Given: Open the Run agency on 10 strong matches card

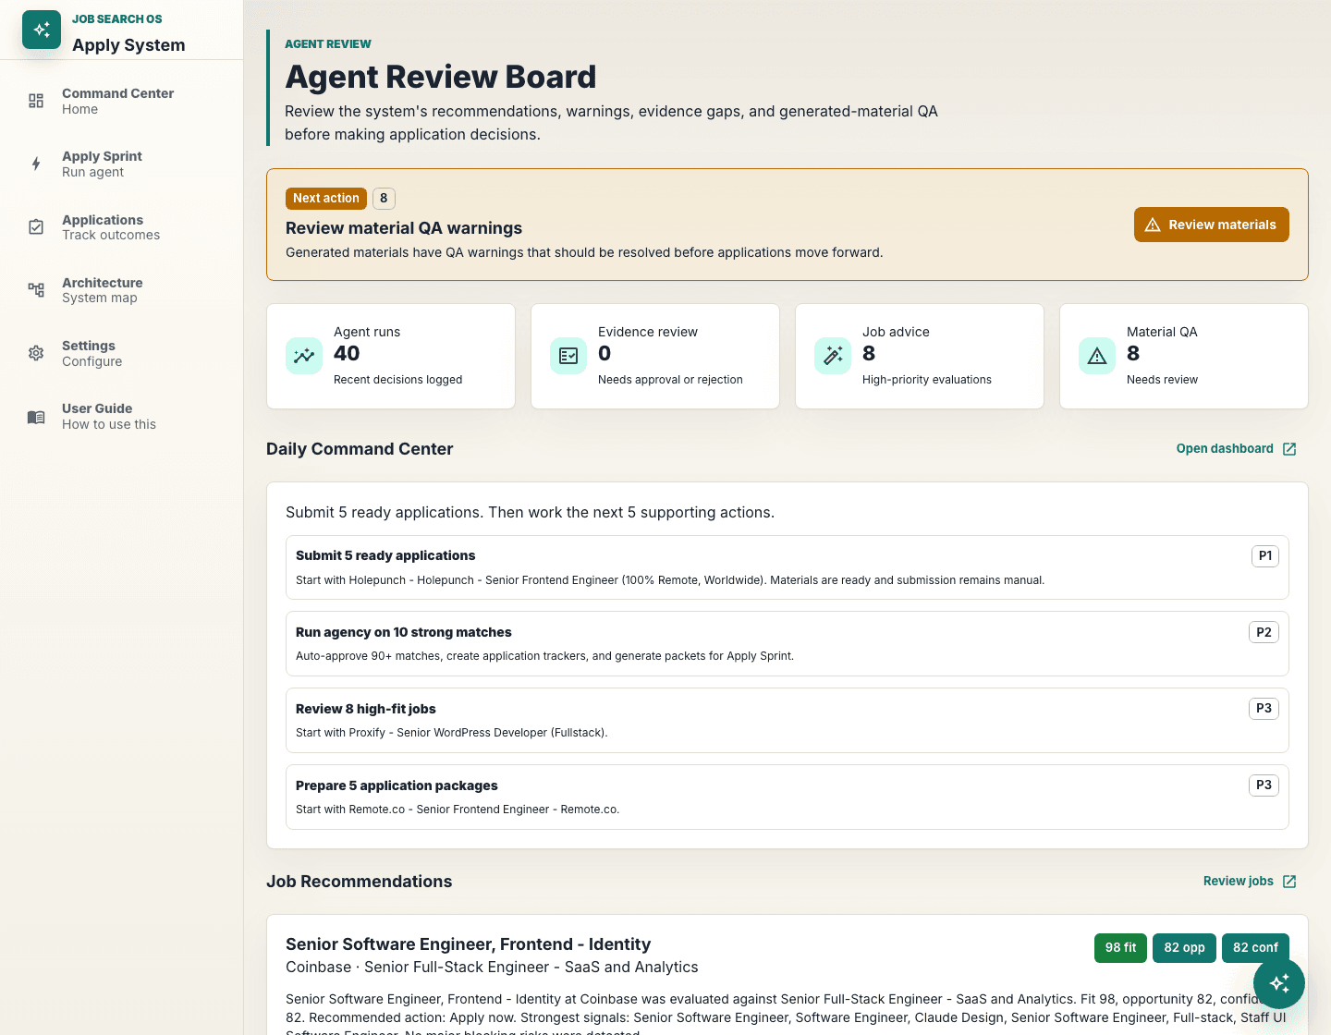Looking at the screenshot, I should (x=788, y=643).
